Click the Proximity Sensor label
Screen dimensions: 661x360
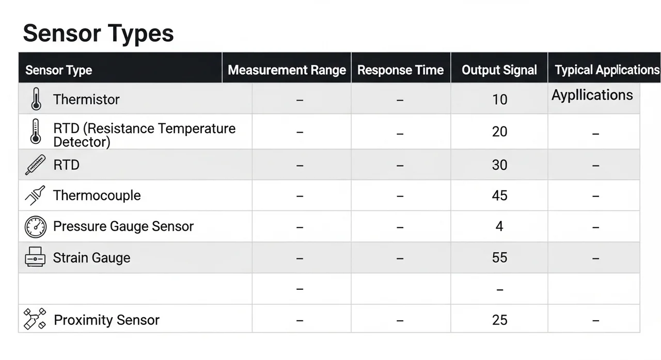106,320
